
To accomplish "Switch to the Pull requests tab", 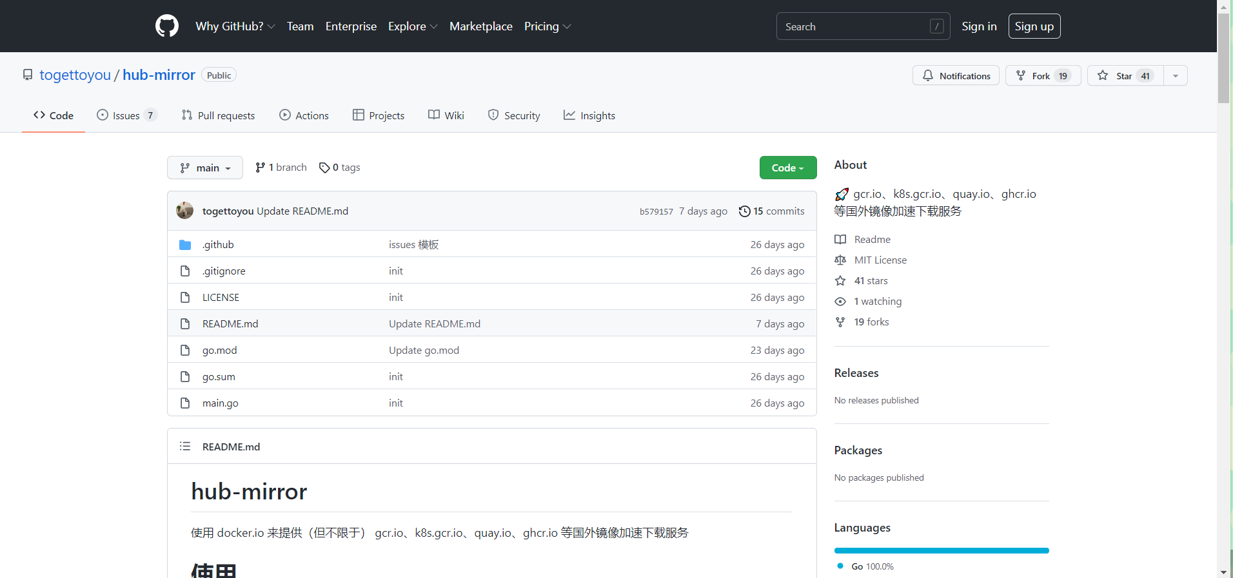I will pyautogui.click(x=219, y=115).
